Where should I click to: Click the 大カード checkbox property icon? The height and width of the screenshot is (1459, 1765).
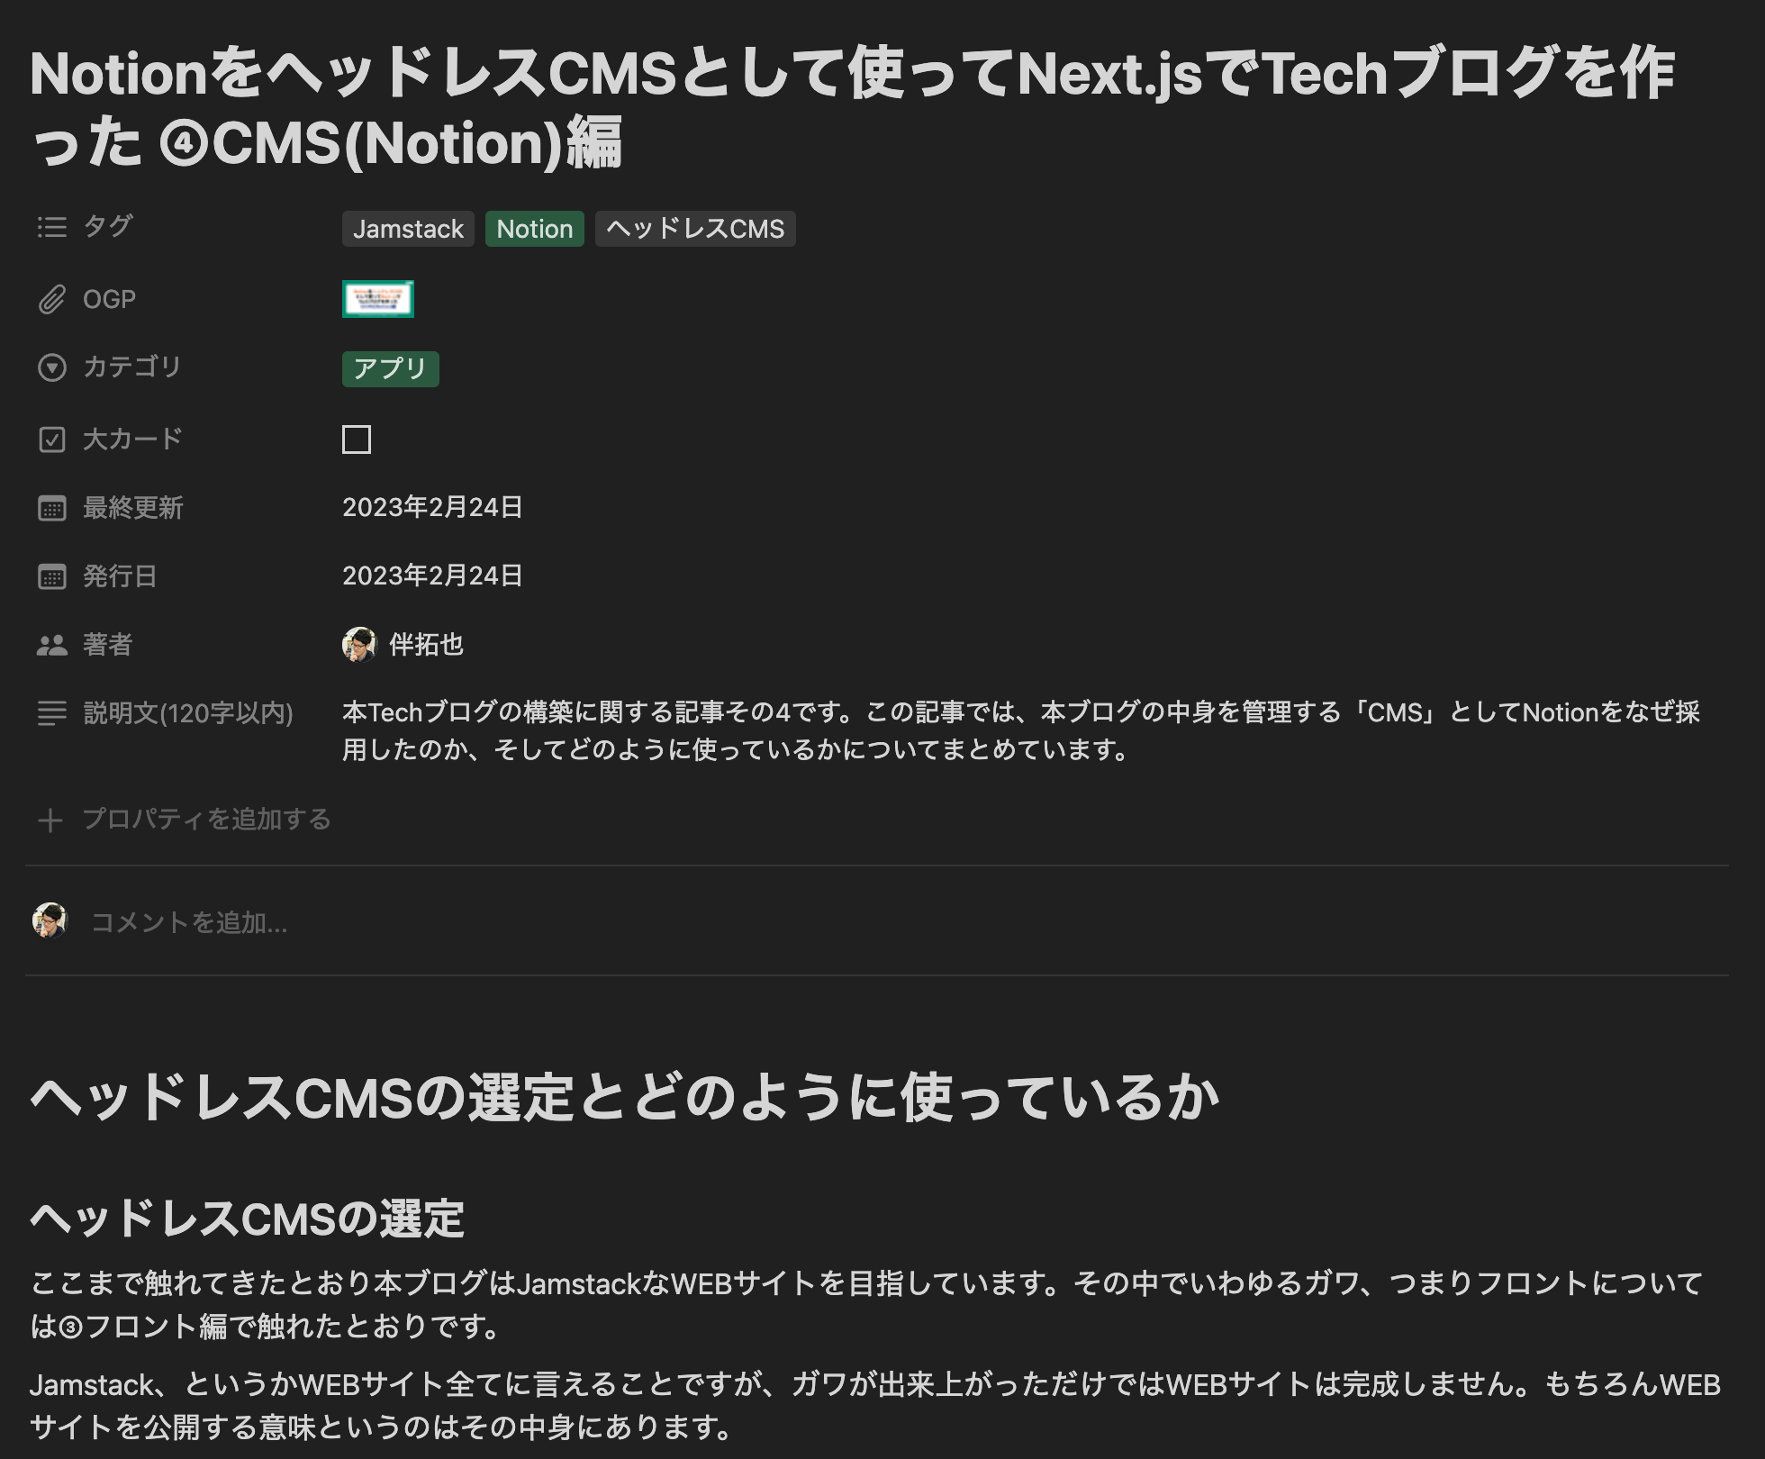(51, 440)
